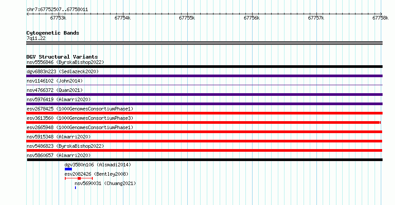Click the 67756k ruler tick label
Viewport: 395px width, 205px height.
pos(252,18)
